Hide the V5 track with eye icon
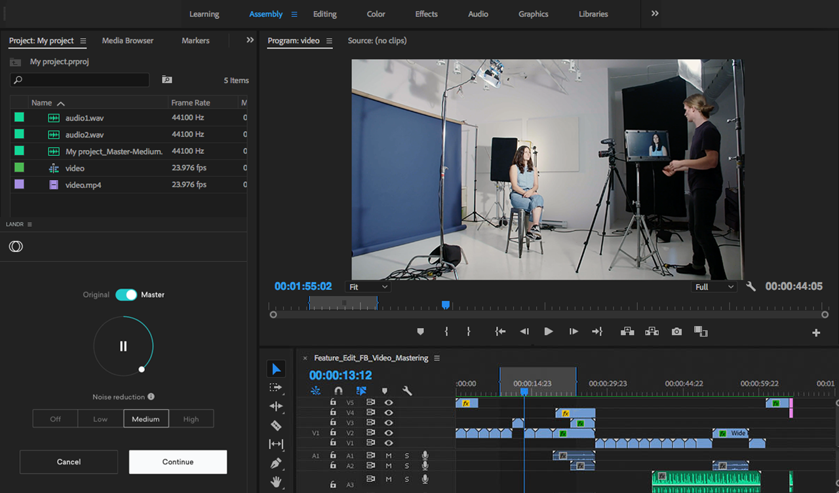839x493 pixels. click(389, 403)
